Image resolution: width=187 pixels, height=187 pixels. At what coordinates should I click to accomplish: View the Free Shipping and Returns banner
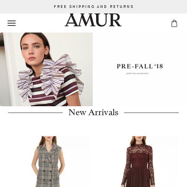coord(93,7)
